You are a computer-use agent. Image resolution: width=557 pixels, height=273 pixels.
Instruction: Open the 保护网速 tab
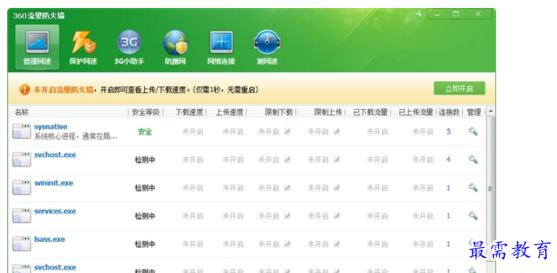tap(83, 47)
